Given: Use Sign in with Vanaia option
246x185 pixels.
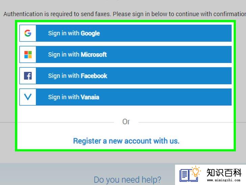Looking at the screenshot, I should 125,97.
